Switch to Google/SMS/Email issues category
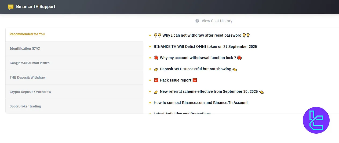This screenshot has height=143, width=339. click(30, 63)
